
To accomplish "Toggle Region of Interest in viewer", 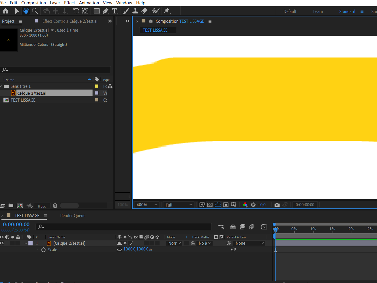I will click(x=226, y=205).
